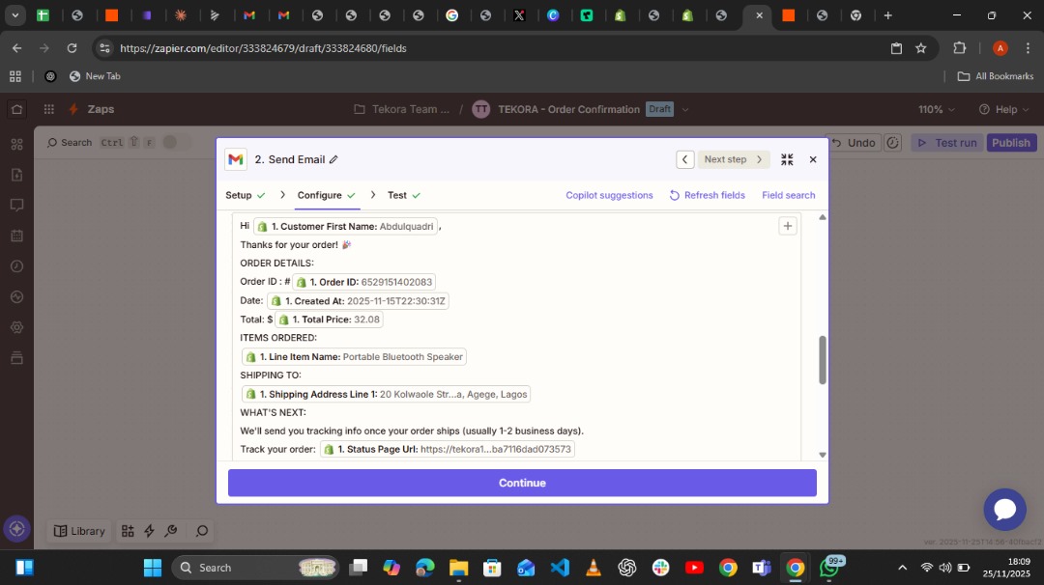Click the lightning action icon in bottom toolbar

click(149, 531)
